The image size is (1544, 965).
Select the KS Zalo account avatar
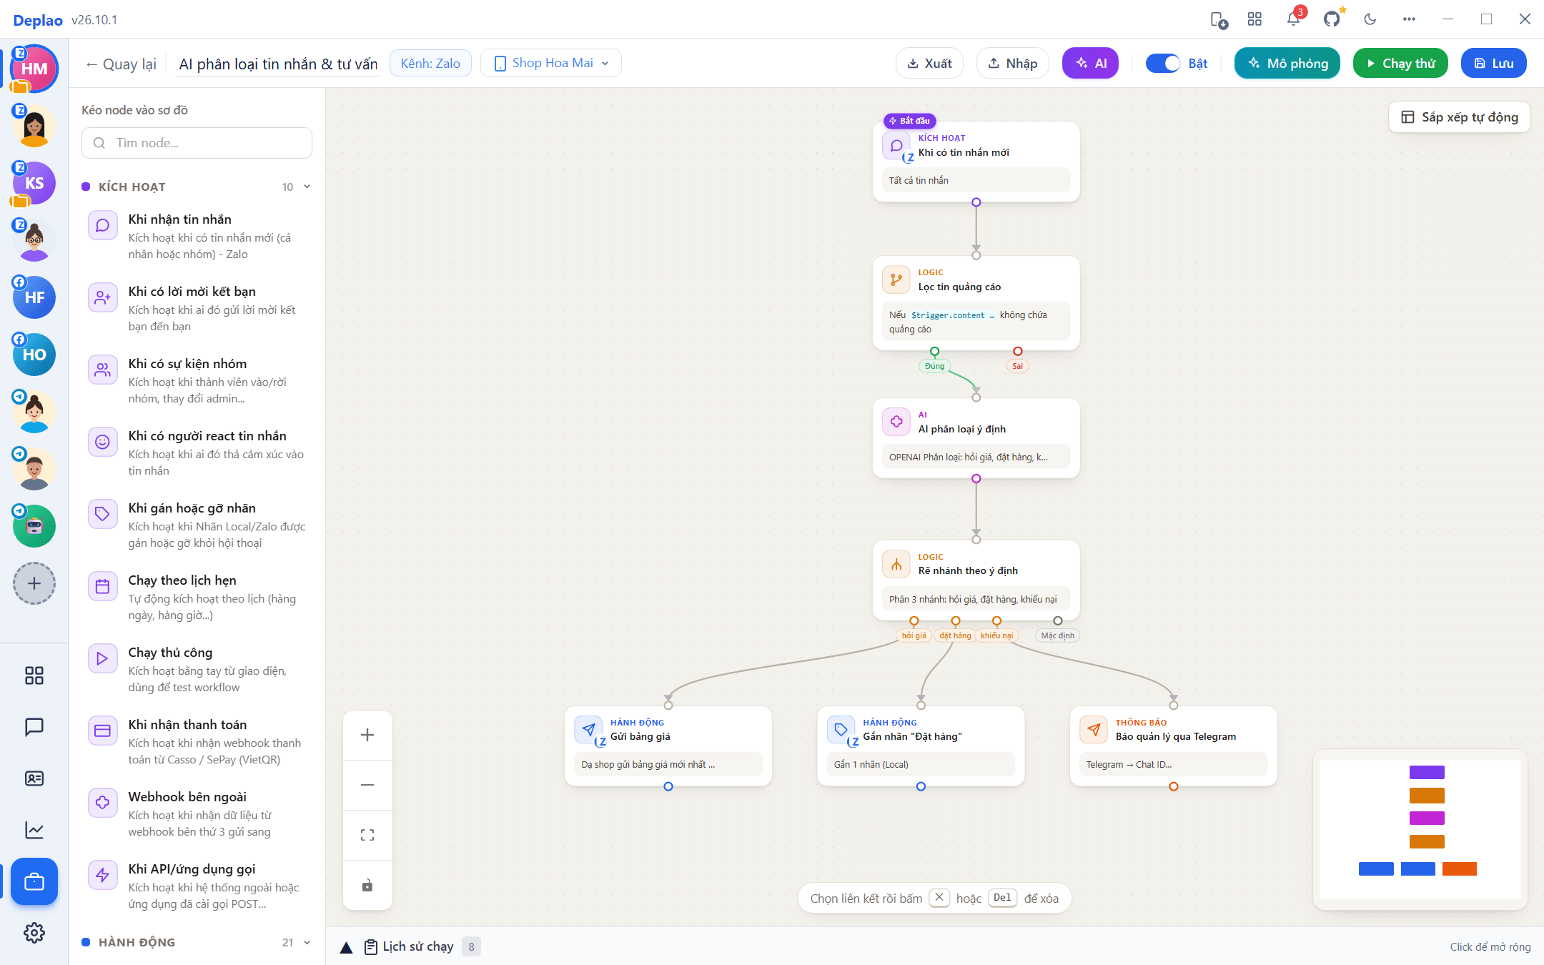[x=34, y=183]
